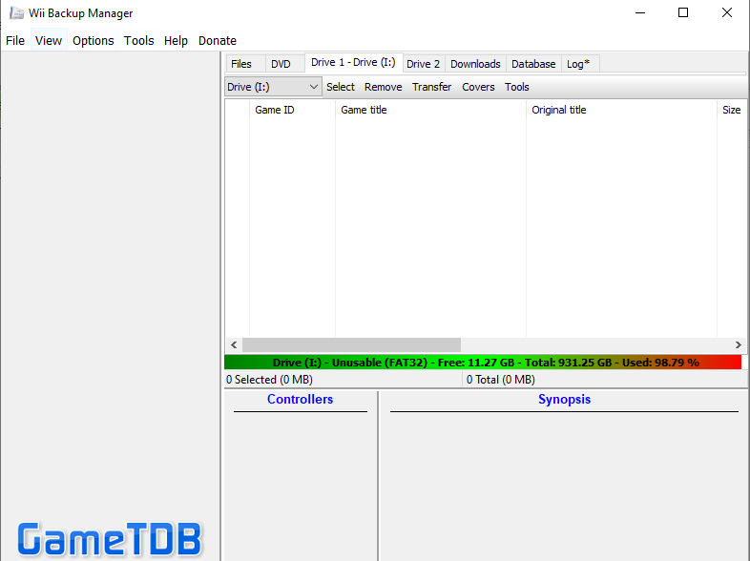The width and height of the screenshot is (750, 561).
Task: Open the Tools menu in menu bar
Action: 138,41
